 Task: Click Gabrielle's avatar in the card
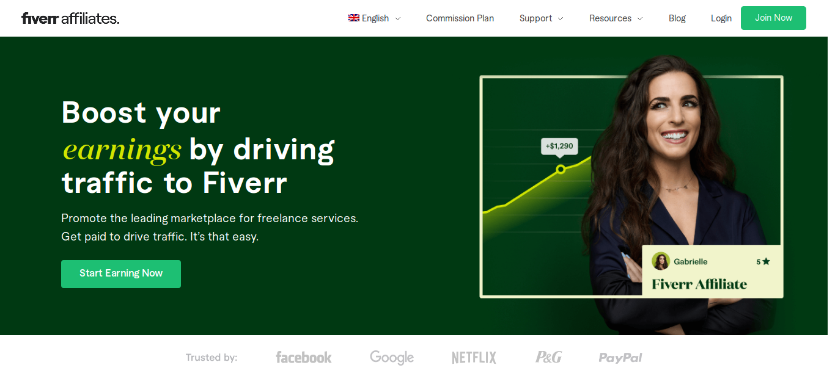661,261
